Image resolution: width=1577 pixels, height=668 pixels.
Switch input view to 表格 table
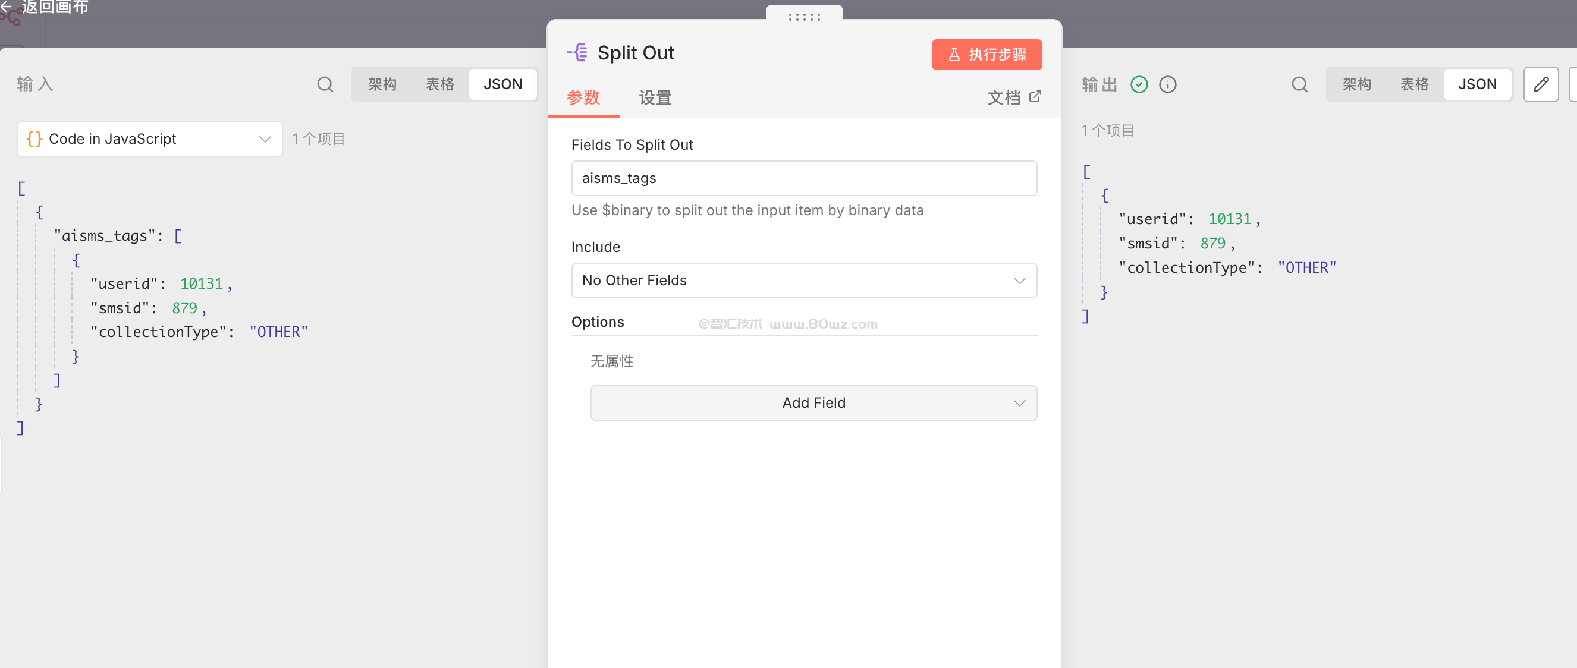pos(439,84)
